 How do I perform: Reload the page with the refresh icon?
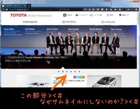click(60, 10)
